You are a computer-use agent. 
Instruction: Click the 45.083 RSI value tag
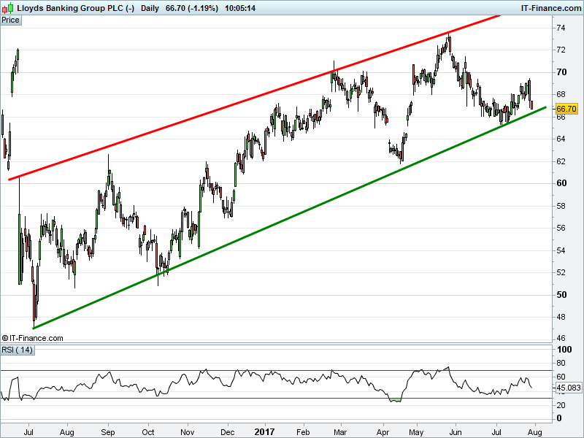(569, 388)
